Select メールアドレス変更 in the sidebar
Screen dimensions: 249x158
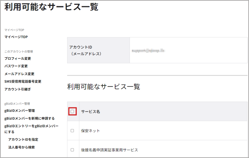coord(19,74)
